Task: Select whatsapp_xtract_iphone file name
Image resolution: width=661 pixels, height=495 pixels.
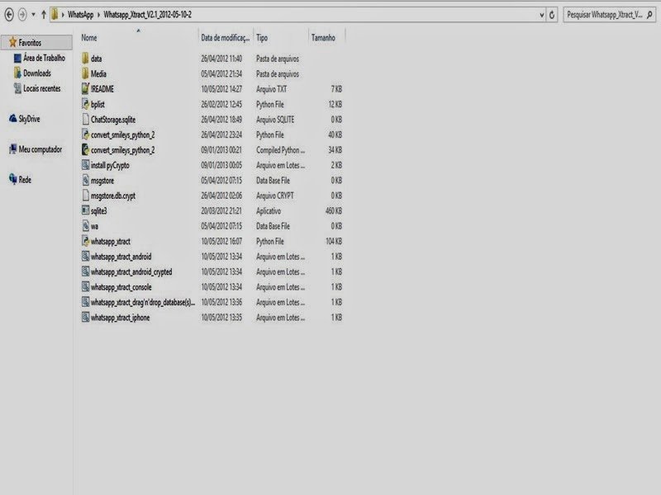Action: pos(120,318)
